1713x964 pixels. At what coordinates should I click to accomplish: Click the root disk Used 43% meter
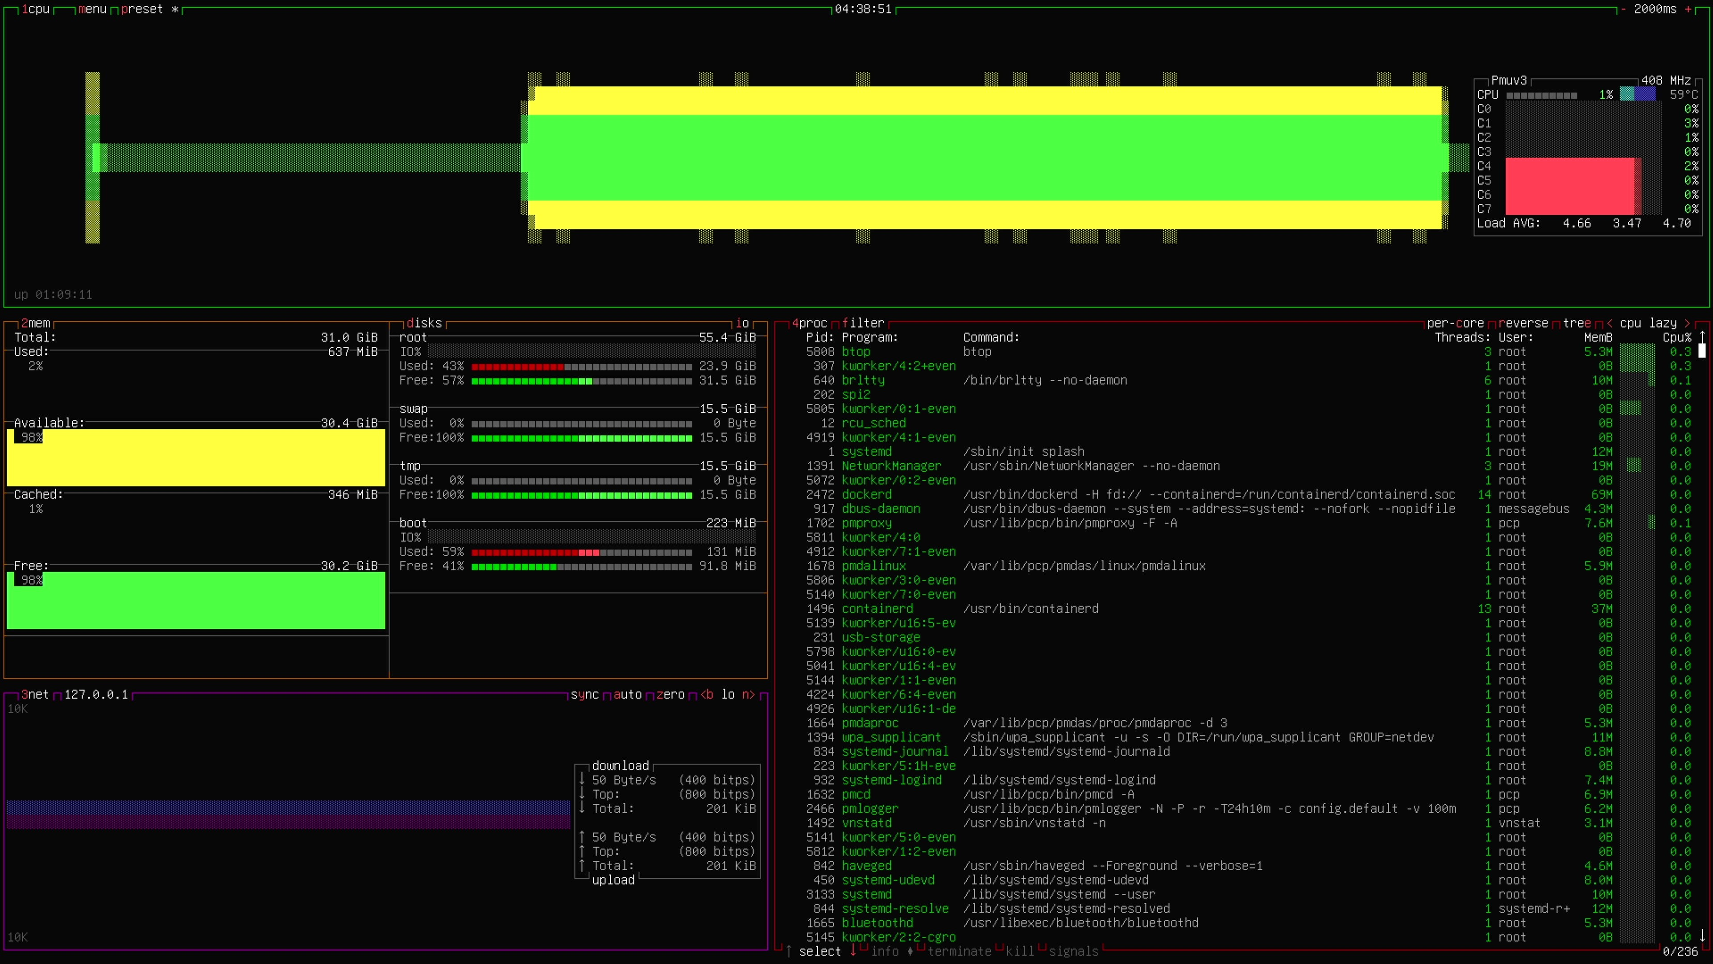click(x=581, y=366)
